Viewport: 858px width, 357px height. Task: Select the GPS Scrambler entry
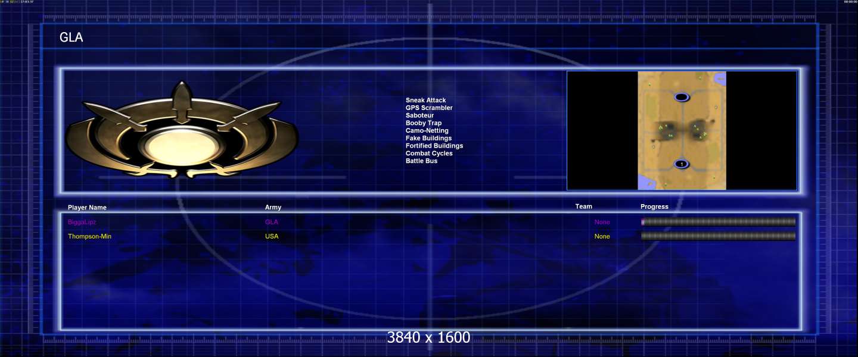[x=429, y=108]
